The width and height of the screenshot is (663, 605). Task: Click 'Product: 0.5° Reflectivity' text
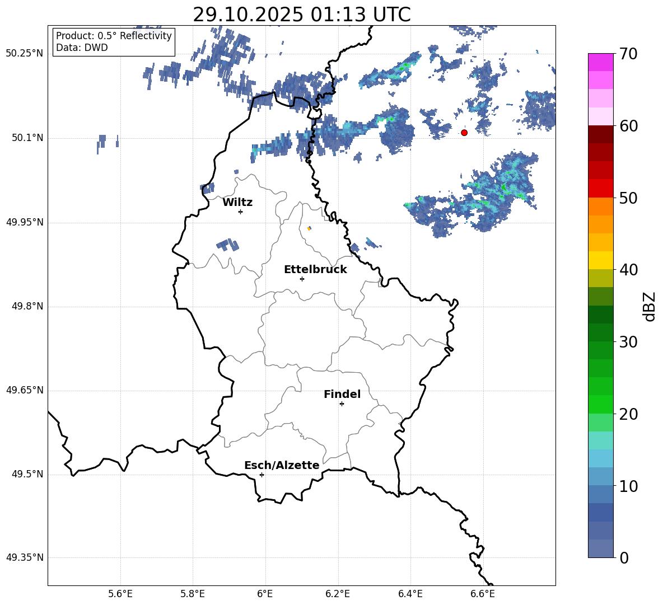click(114, 36)
